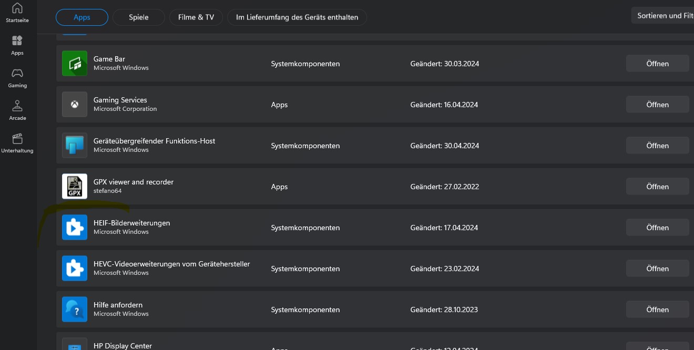Switch to the Spiele filter tab
The height and width of the screenshot is (350, 694).
pyautogui.click(x=139, y=17)
